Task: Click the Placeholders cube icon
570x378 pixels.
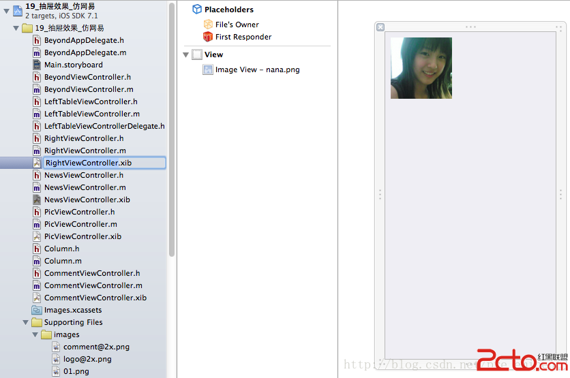Action: click(x=197, y=10)
